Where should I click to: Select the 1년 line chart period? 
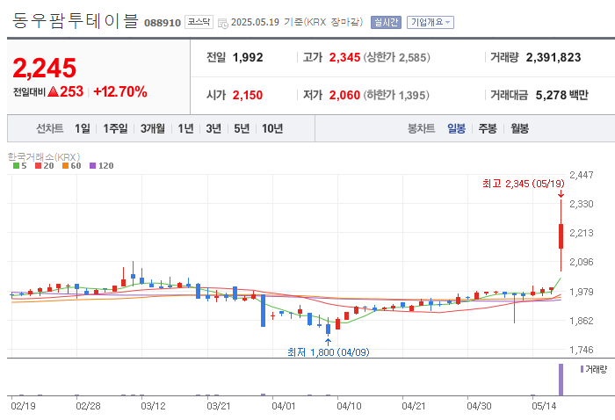[x=185, y=128]
